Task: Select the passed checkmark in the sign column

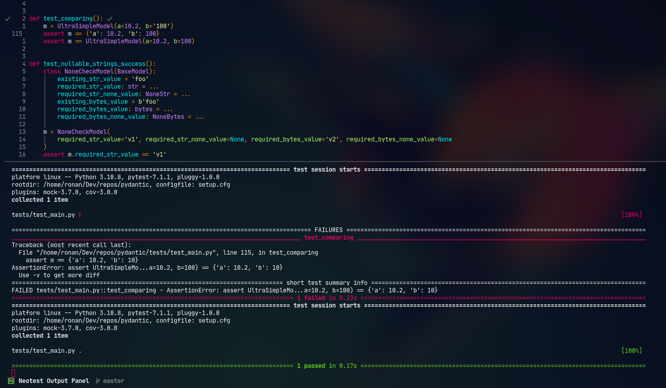Action: [x=7, y=19]
